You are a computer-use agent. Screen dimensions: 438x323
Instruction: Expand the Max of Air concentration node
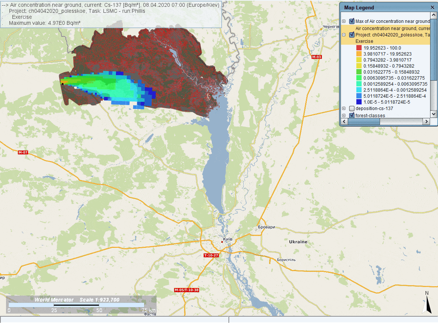[344, 21]
